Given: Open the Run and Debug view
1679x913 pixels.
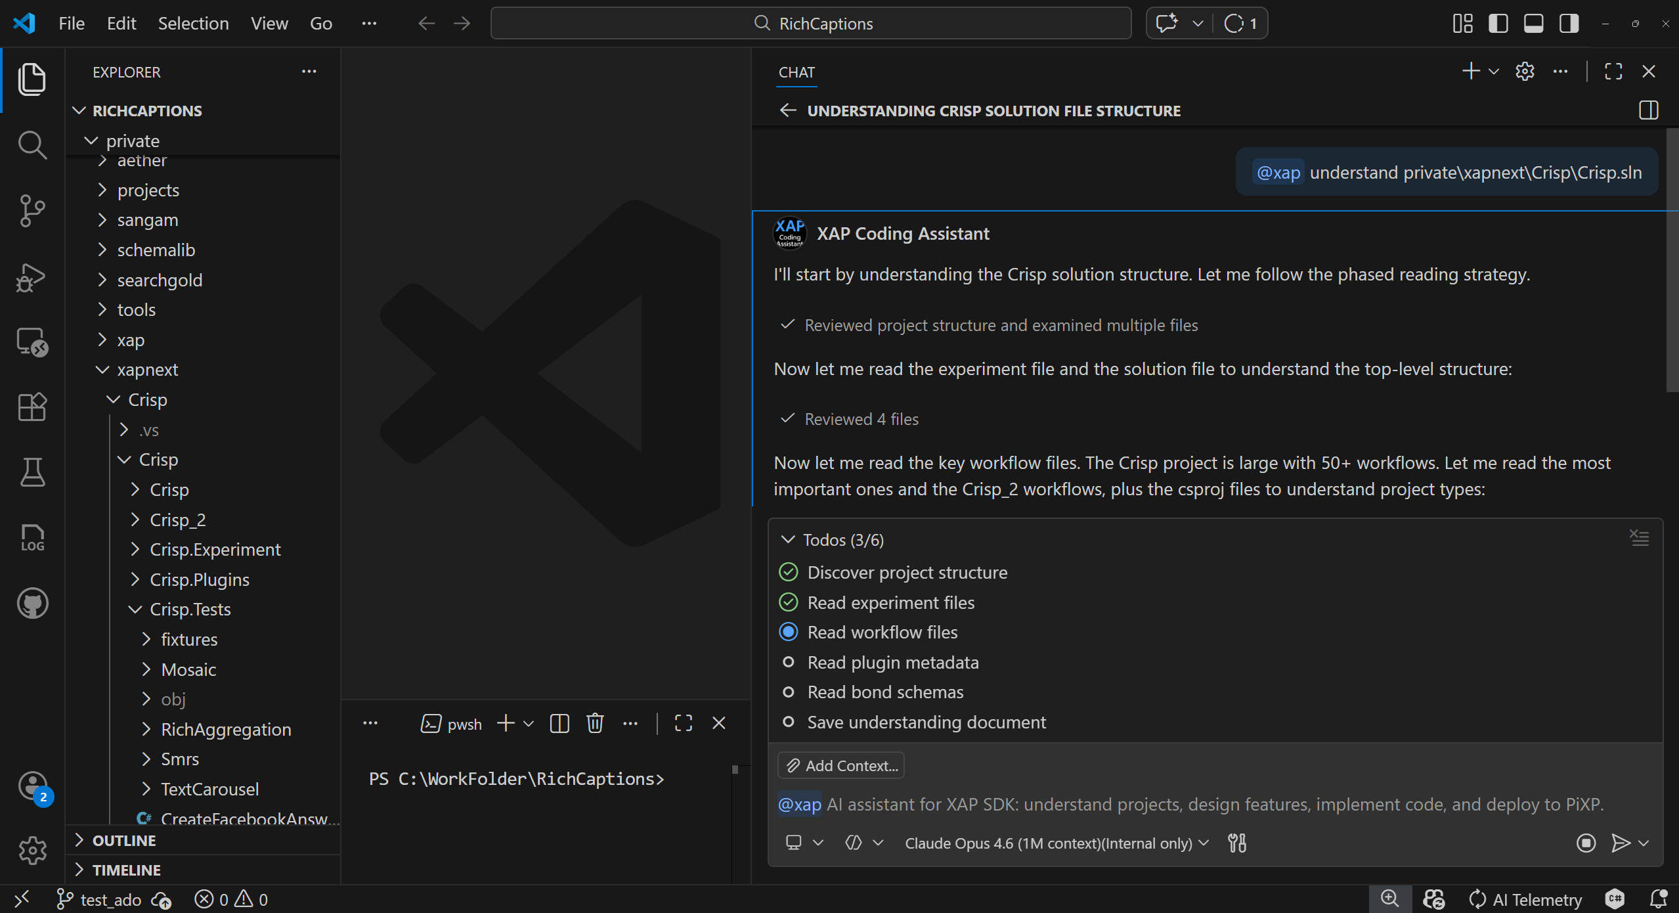Looking at the screenshot, I should point(32,277).
